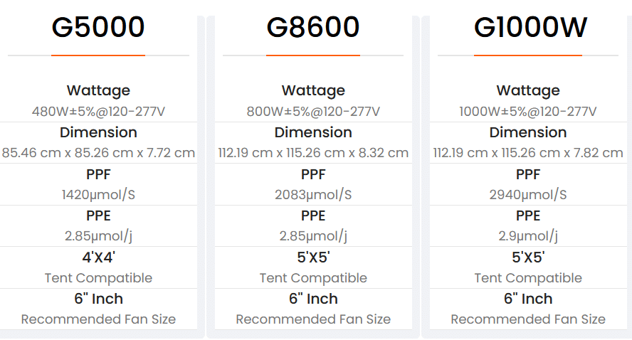Click the G8600 dimension ending 8.32 cm
632x340 pixels.
pos(313,153)
